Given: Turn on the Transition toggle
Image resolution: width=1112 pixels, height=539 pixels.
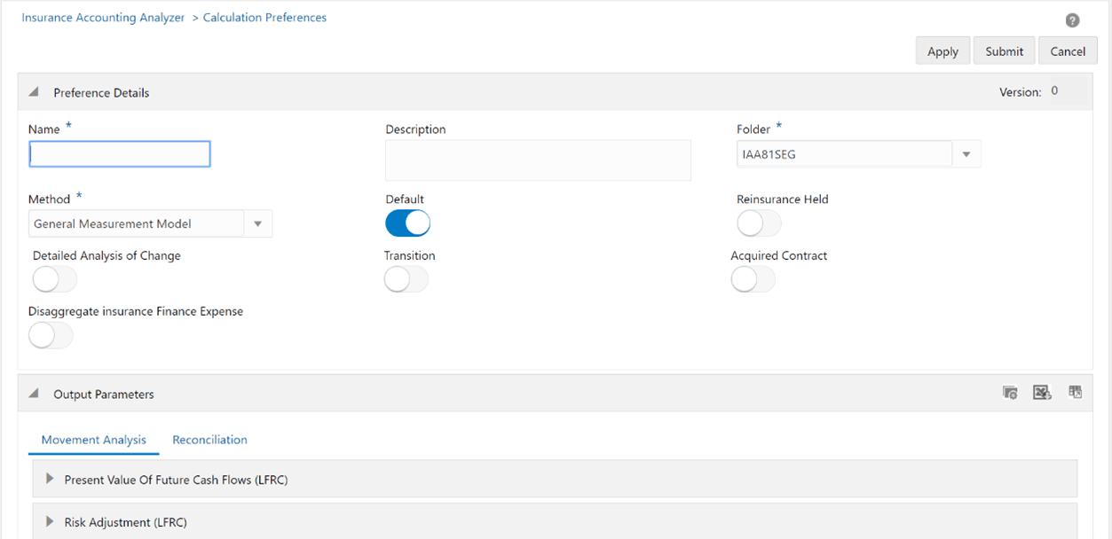Looking at the screenshot, I should pyautogui.click(x=406, y=278).
